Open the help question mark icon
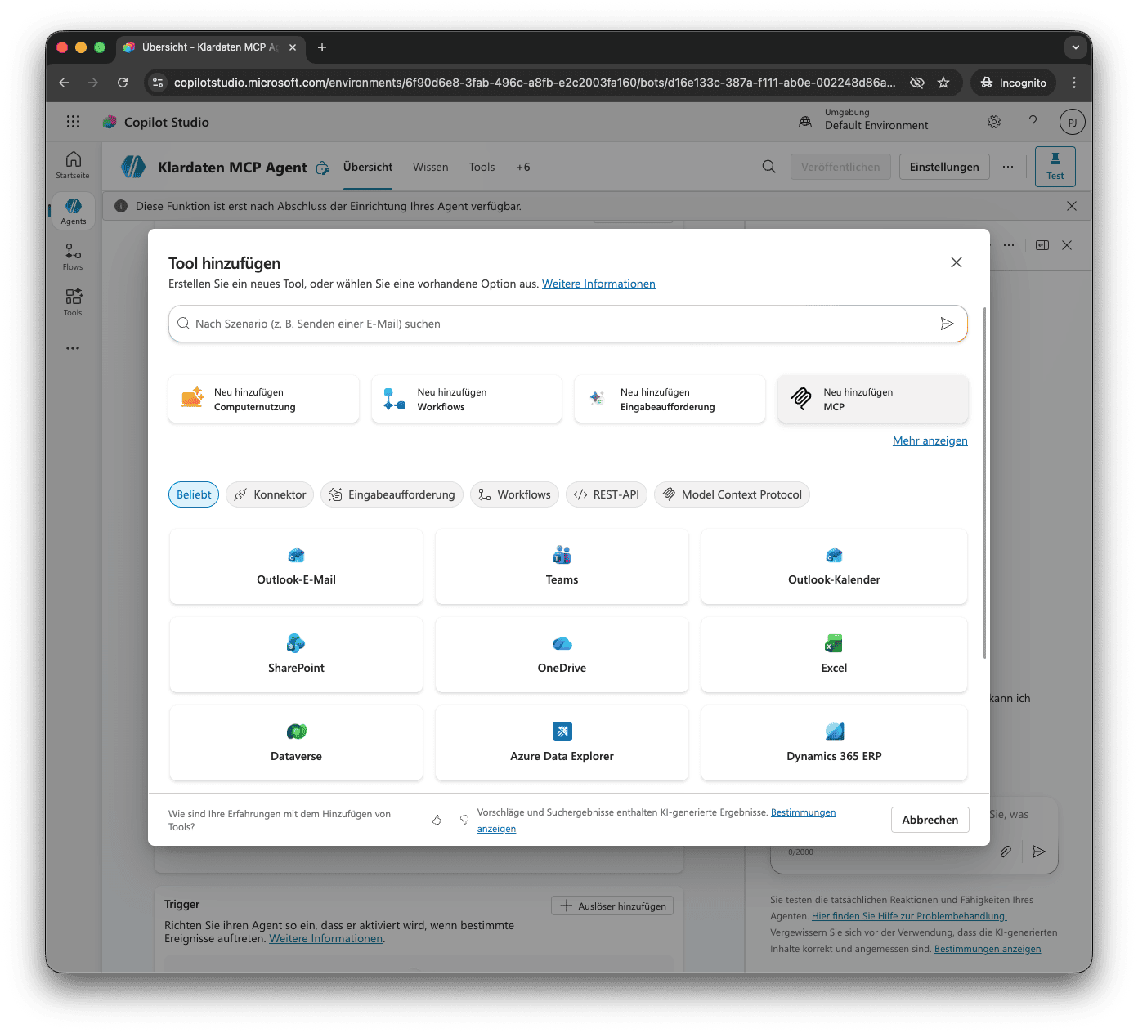 1033,122
